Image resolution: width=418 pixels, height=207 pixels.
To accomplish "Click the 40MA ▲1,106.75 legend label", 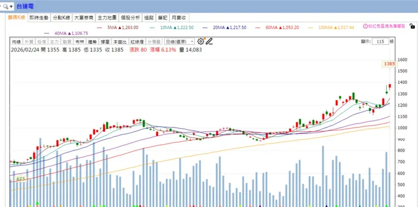I will [71, 33].
